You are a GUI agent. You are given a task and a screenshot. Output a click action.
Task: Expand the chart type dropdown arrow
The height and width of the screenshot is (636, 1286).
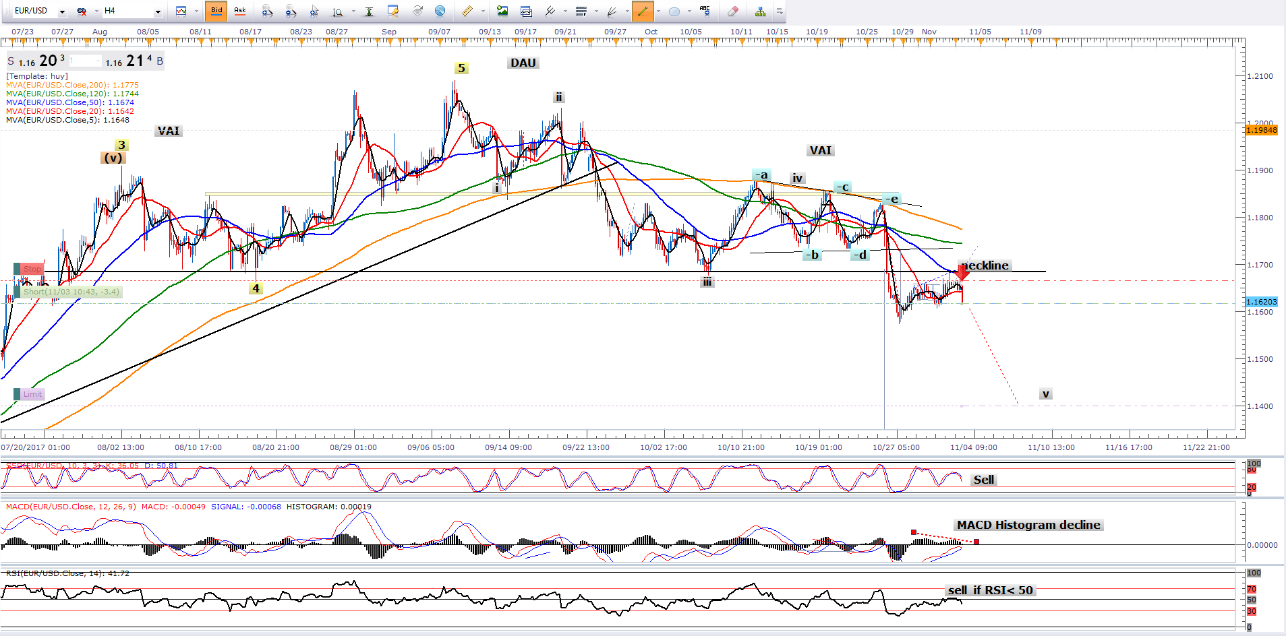[196, 11]
